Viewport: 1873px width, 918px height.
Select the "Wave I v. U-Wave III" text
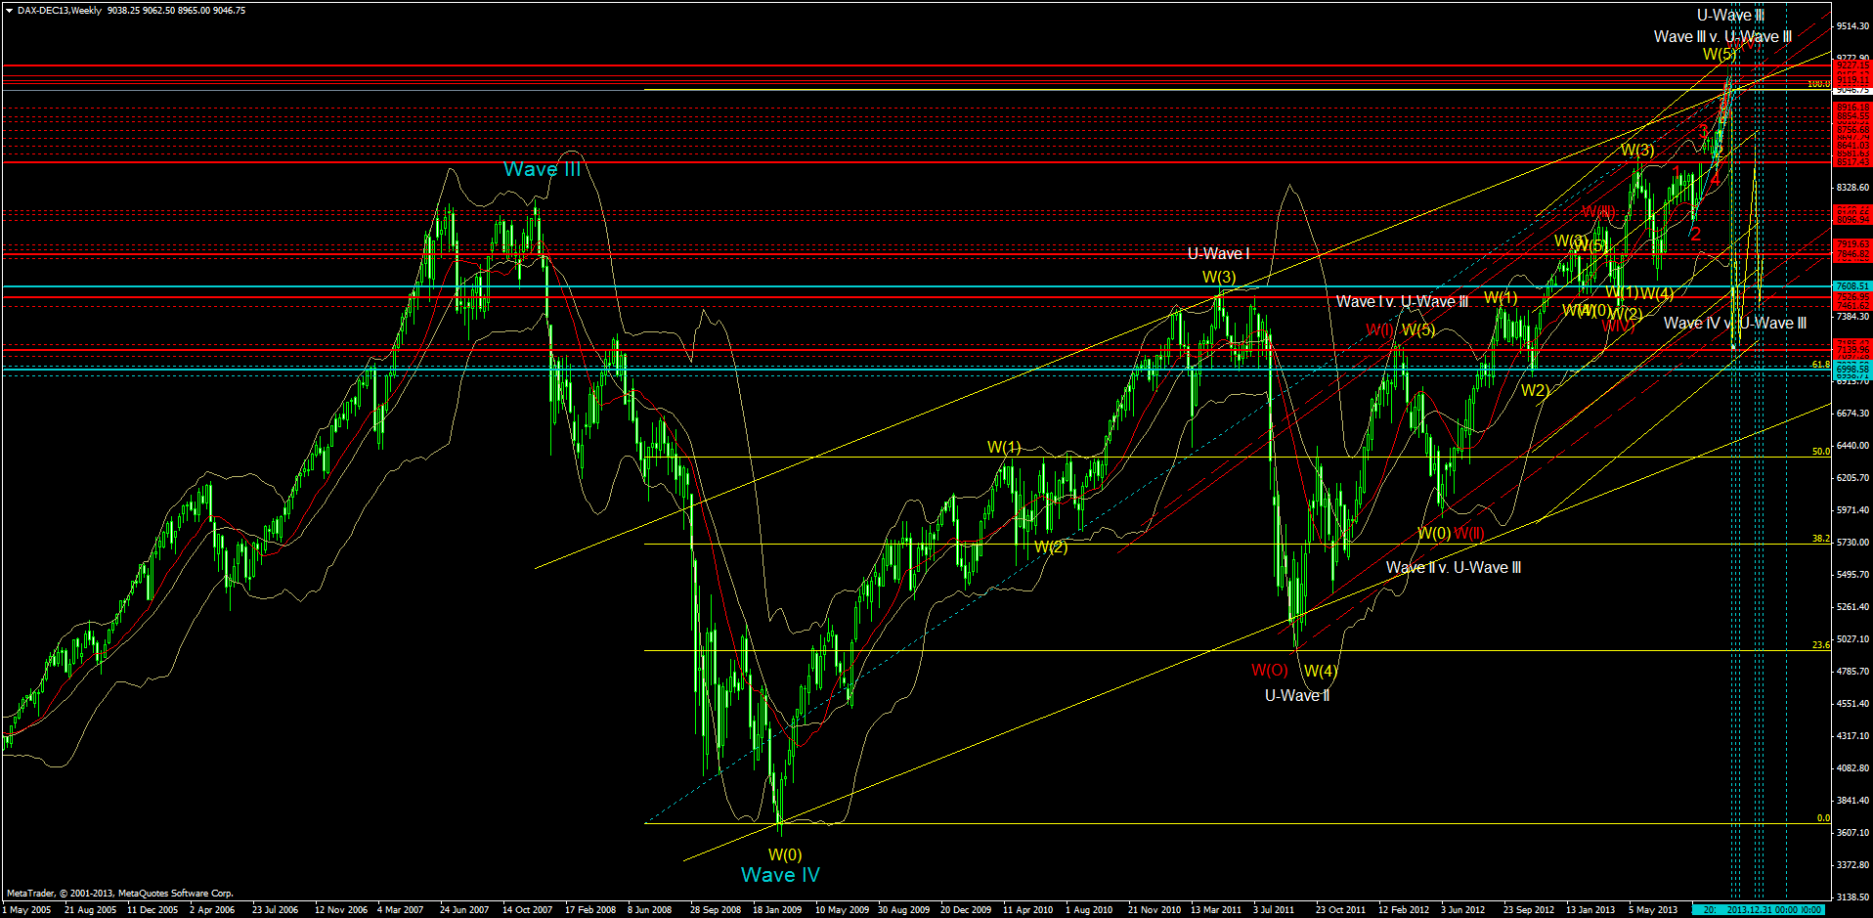click(x=1402, y=301)
